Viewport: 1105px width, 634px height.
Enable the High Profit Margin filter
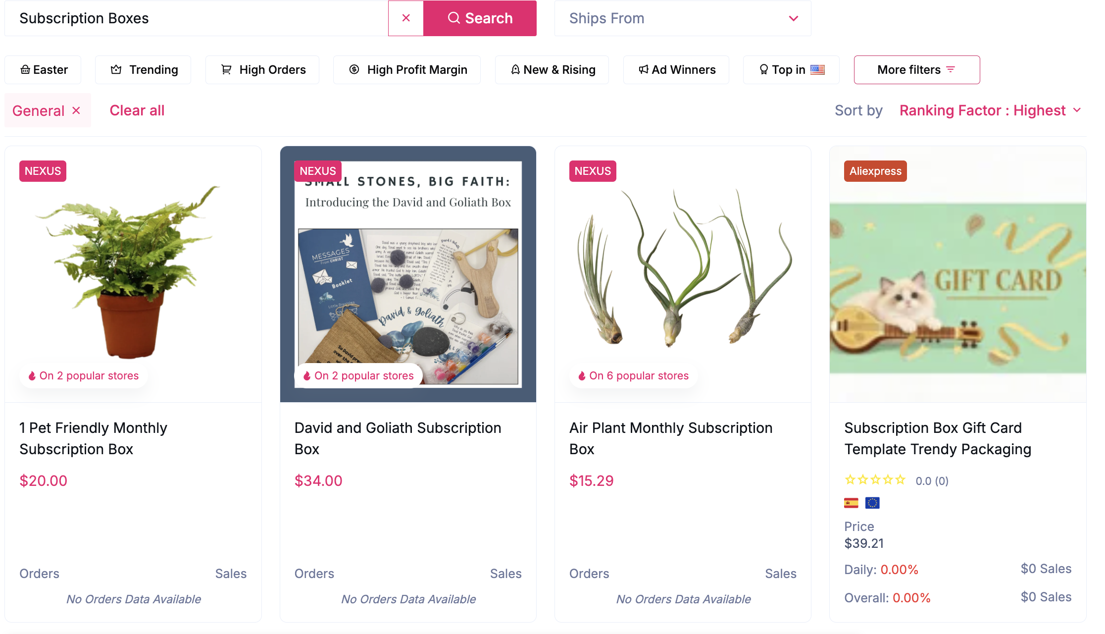[407, 69]
